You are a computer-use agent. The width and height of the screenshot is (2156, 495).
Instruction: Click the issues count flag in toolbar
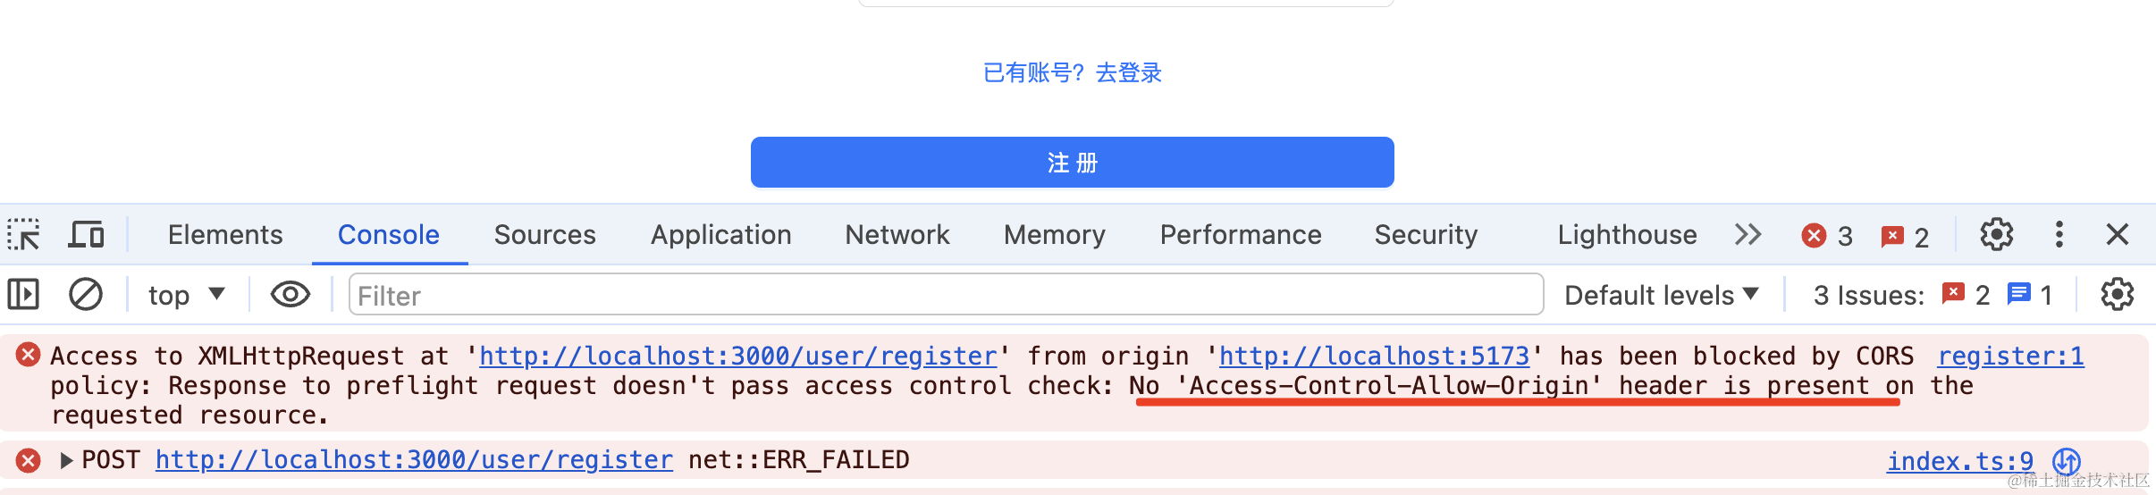click(1905, 236)
